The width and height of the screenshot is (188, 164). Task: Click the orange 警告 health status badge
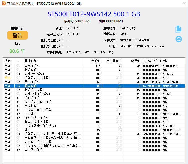point(17,35)
